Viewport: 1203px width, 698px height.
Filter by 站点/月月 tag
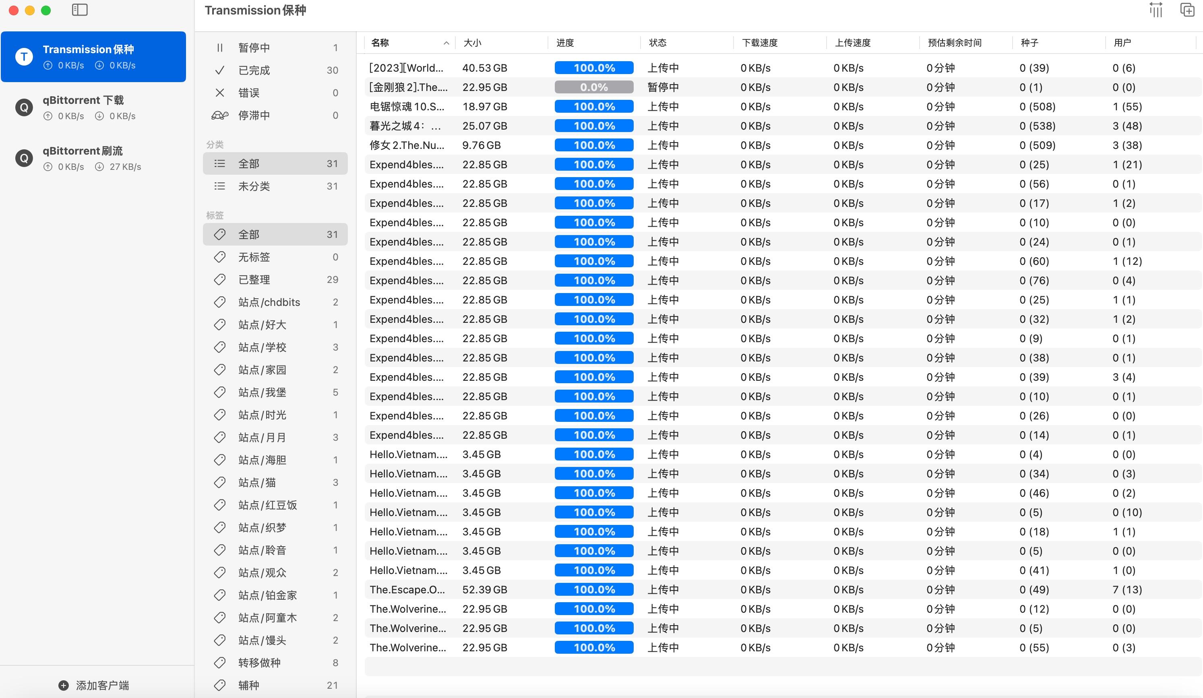tap(275, 437)
